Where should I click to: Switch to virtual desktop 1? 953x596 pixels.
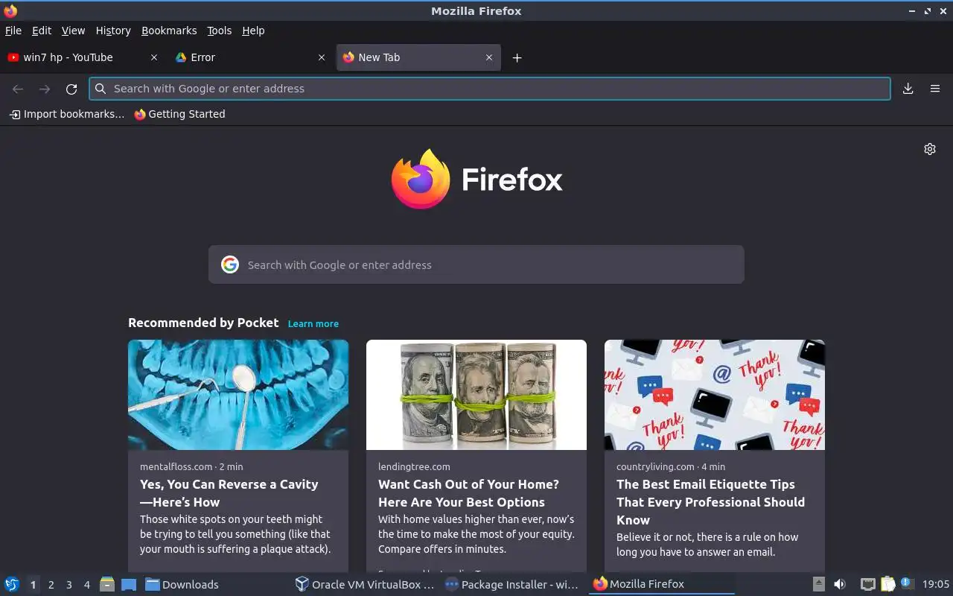coord(33,585)
